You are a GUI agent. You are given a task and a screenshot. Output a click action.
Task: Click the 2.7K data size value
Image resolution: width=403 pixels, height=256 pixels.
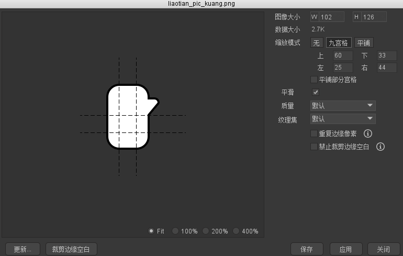[318, 29]
